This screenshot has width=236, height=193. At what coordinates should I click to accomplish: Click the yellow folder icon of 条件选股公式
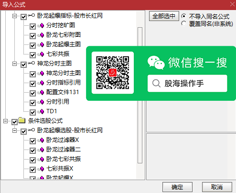(x=22, y=120)
